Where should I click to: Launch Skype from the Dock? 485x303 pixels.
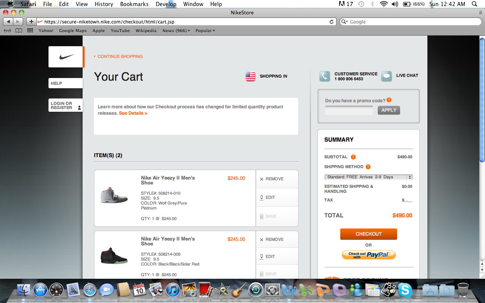[x=405, y=290]
